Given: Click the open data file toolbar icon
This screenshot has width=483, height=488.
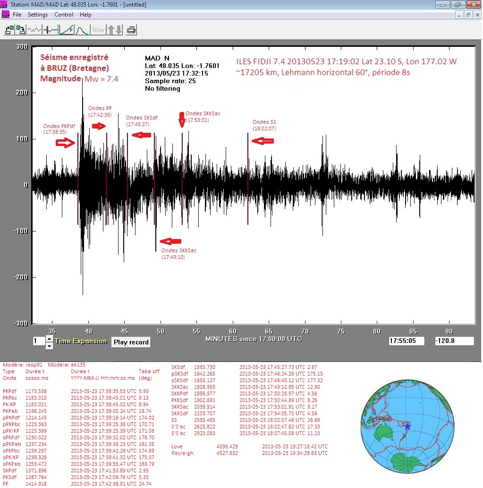Looking at the screenshot, I should click(9, 30).
